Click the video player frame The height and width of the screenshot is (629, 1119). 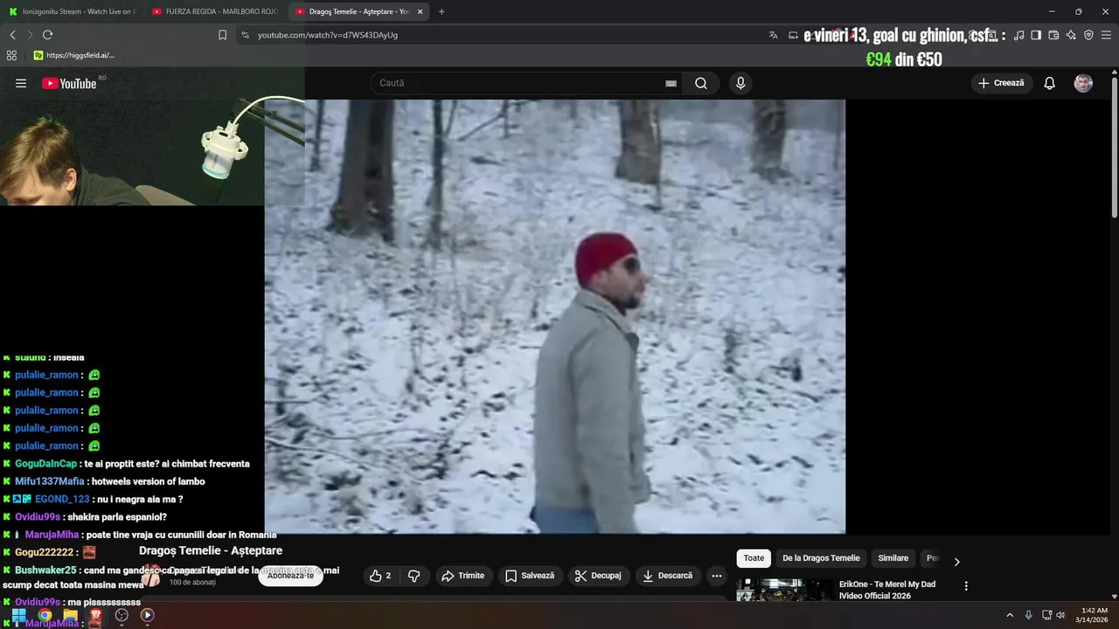555,316
